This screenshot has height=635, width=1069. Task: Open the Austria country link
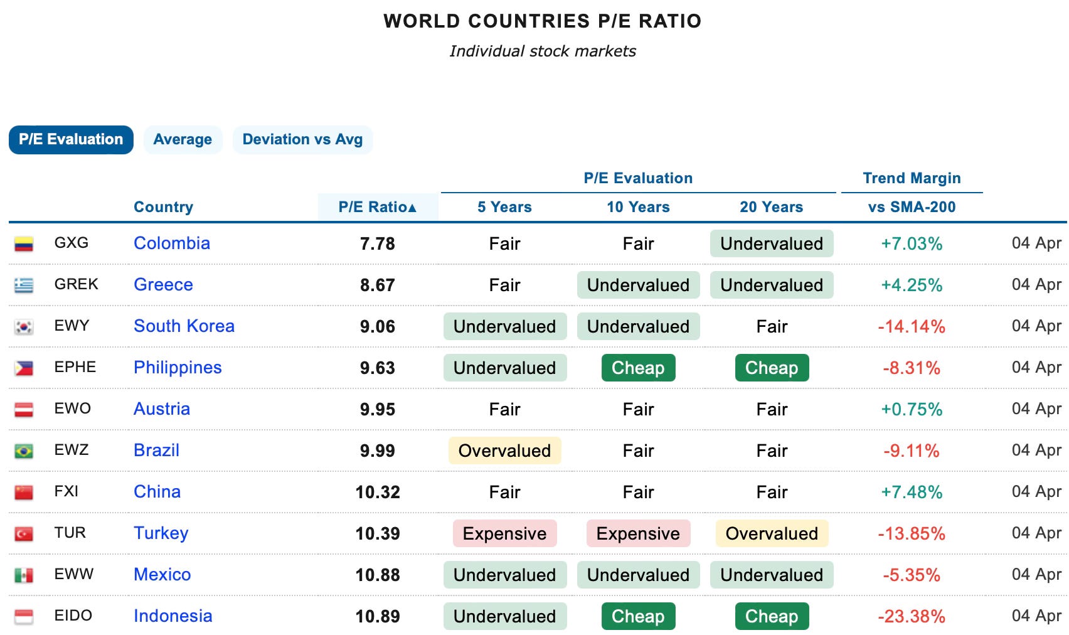(162, 409)
